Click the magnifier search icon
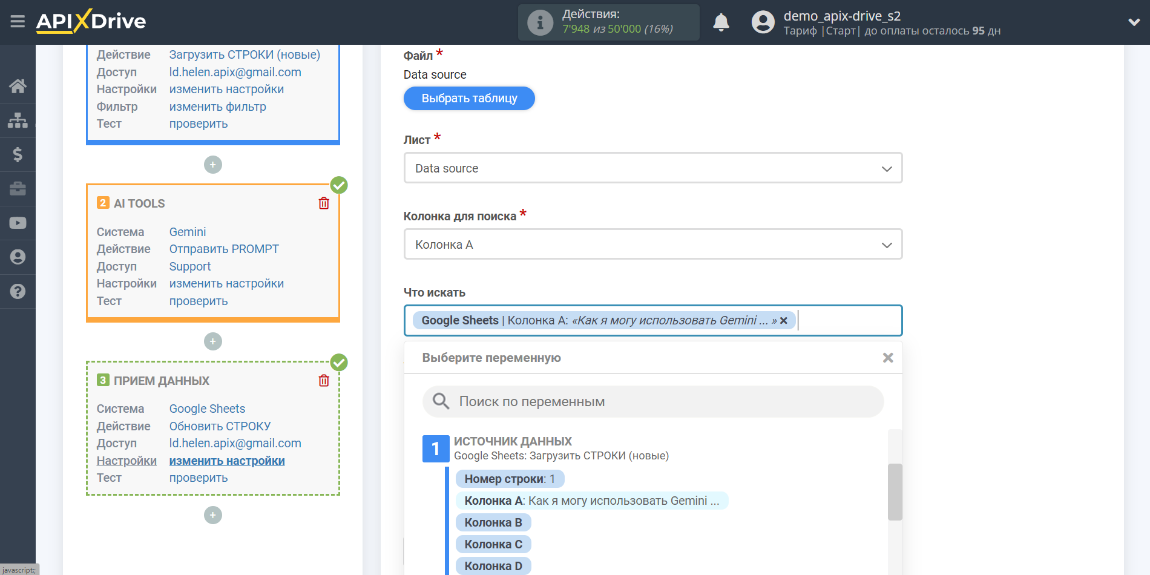1150x575 pixels. tap(441, 401)
